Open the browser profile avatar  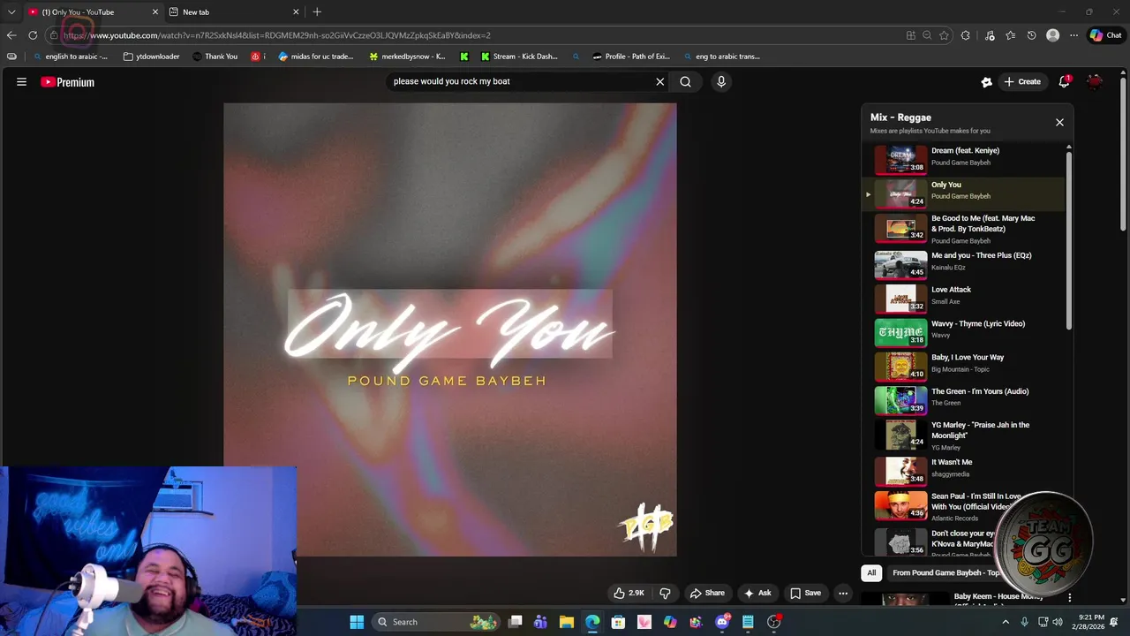point(1052,35)
